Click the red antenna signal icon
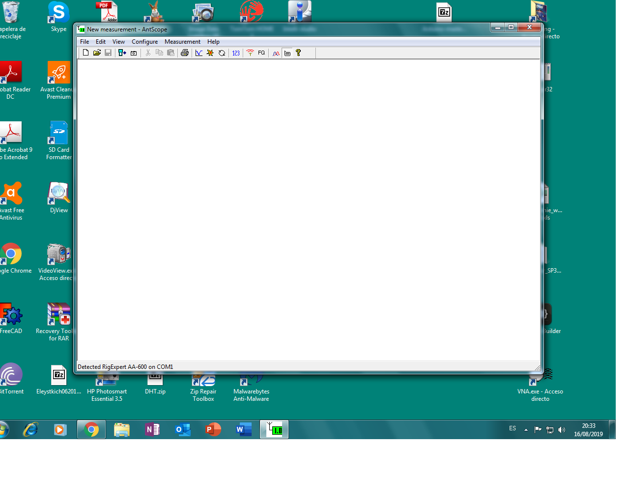The width and height of the screenshot is (629, 503). point(250,53)
